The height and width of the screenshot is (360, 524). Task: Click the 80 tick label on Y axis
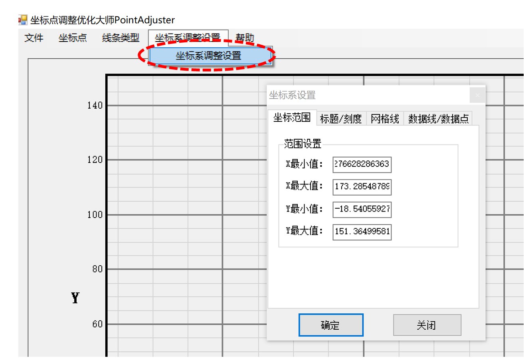pos(97,269)
